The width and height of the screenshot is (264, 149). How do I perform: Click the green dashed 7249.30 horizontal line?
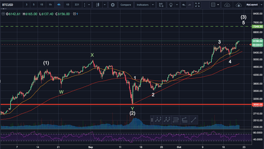tap(126, 26)
